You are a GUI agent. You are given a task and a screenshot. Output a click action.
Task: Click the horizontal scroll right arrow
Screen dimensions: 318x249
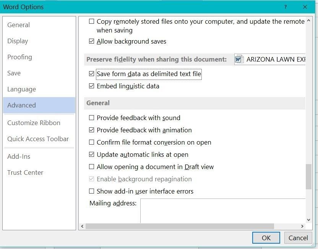pos(302,226)
